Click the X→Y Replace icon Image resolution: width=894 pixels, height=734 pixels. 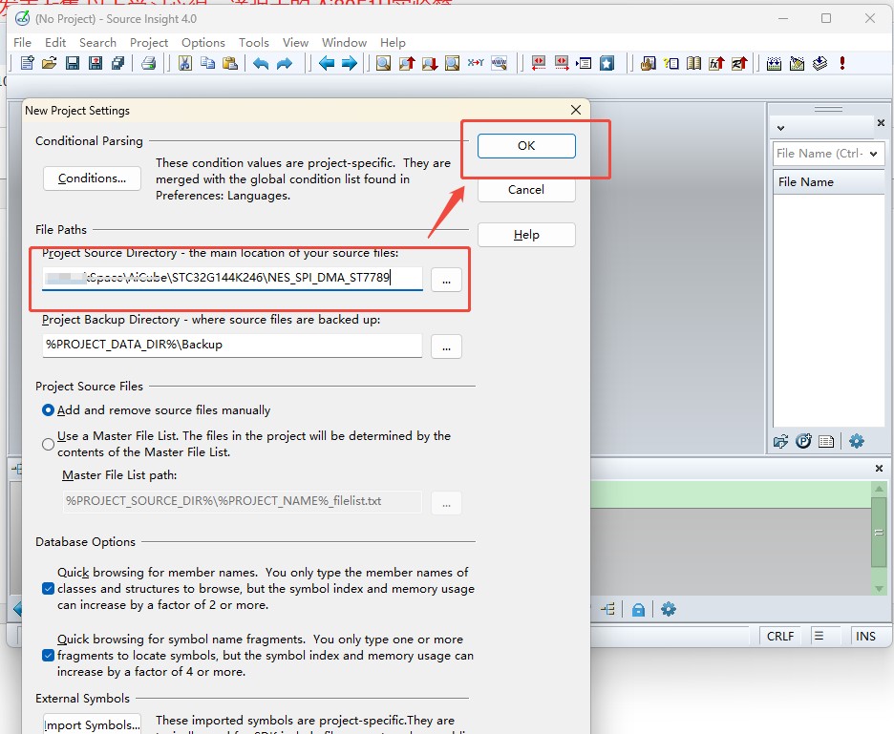point(476,63)
